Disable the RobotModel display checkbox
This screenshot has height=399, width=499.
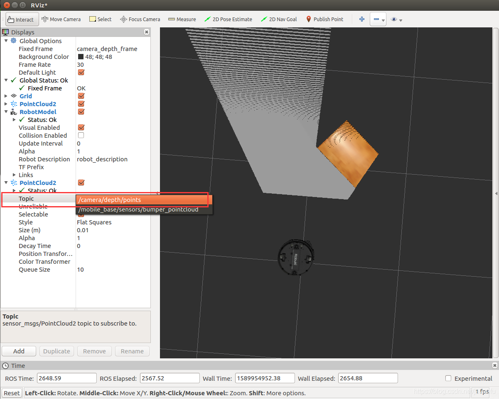click(x=81, y=112)
